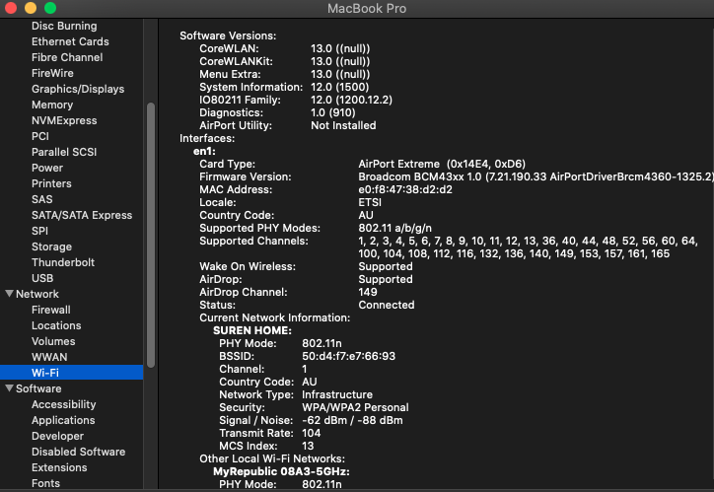Show Graphics/Displays information
The height and width of the screenshot is (492, 714).
pos(78,89)
